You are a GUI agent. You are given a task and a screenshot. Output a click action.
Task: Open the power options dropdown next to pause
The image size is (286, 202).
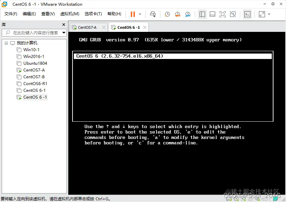(140, 14)
